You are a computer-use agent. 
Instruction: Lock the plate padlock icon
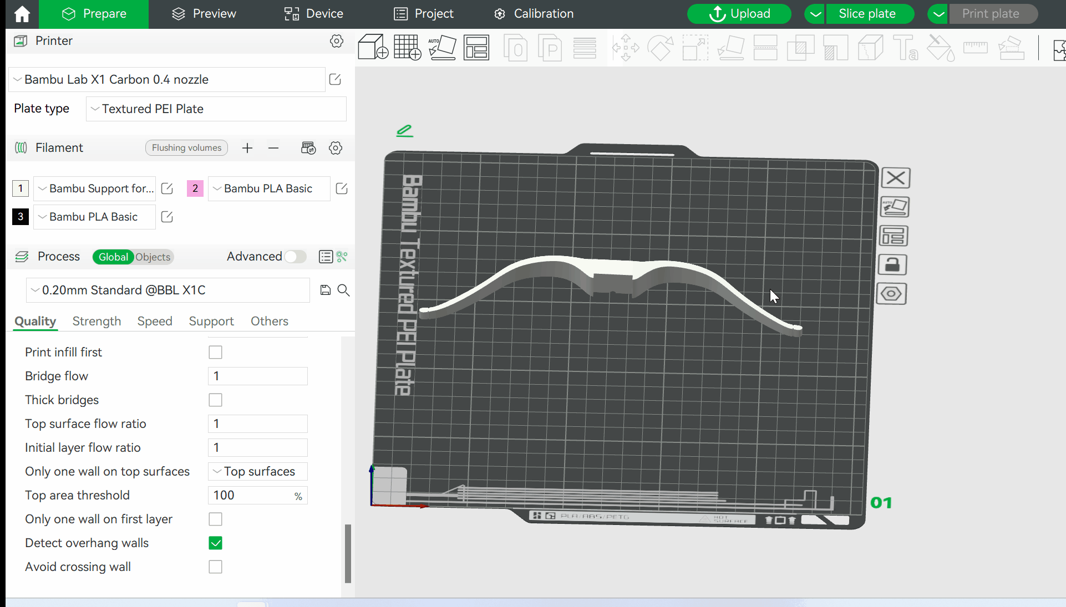coord(892,264)
